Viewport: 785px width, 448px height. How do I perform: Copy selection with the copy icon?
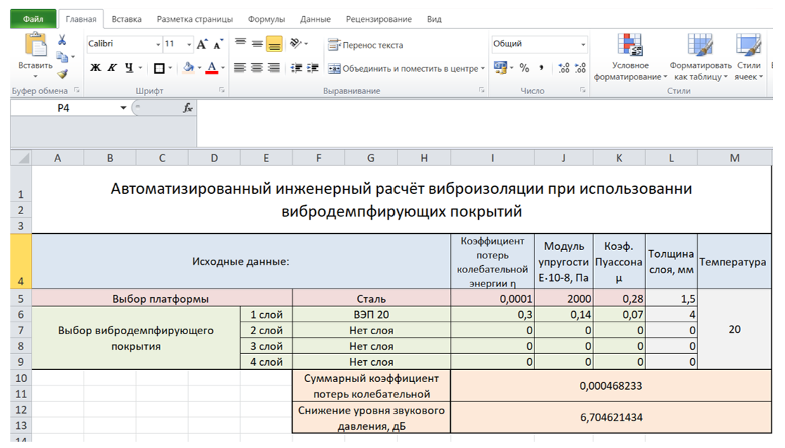tap(62, 57)
